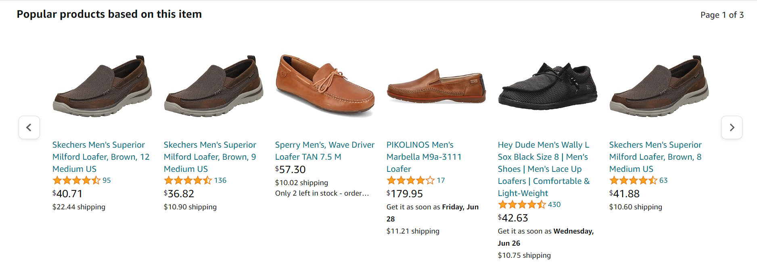Viewport: 757px width, 263px height.
Task: Open Skechers Superior Milford Loafer size 9 link
Action: tap(210, 157)
